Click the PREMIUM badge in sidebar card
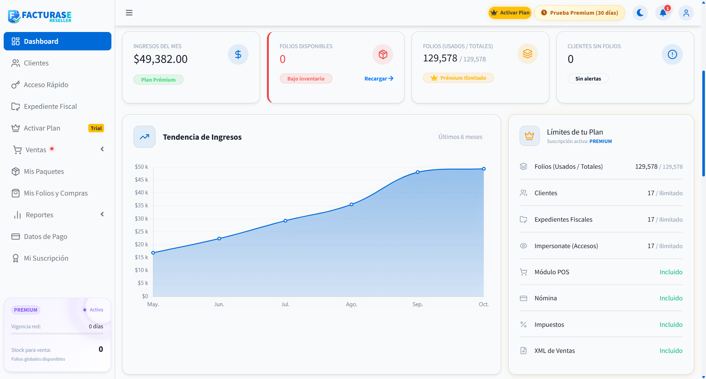The width and height of the screenshot is (706, 379). click(x=26, y=310)
